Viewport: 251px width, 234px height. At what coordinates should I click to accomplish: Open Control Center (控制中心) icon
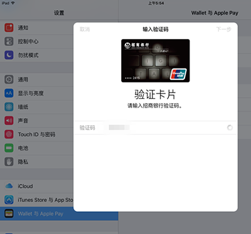(9, 42)
